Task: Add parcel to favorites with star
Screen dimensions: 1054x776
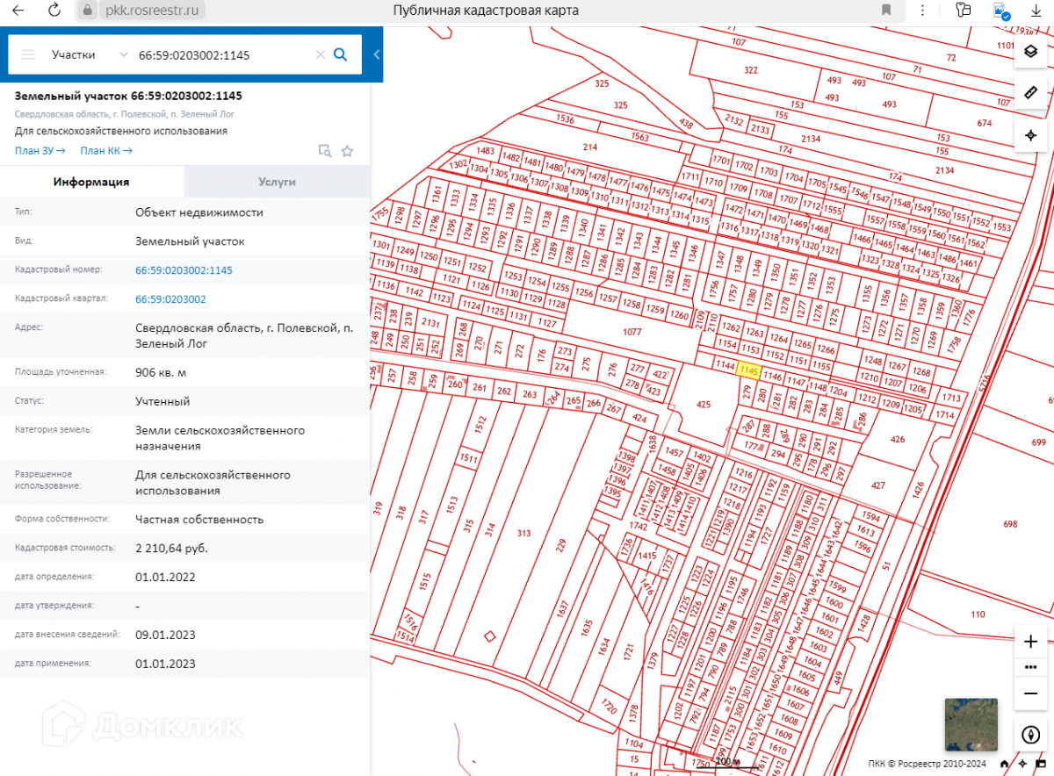Action: pos(347,151)
